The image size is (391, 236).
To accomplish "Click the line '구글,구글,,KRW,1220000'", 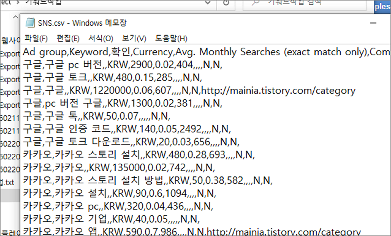I will click(x=189, y=91).
